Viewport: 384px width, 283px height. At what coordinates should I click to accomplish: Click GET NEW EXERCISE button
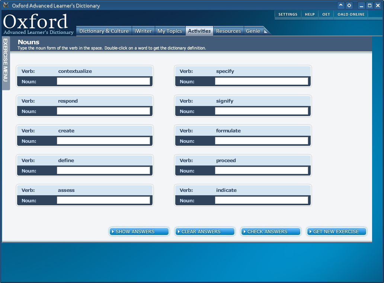[337, 232]
